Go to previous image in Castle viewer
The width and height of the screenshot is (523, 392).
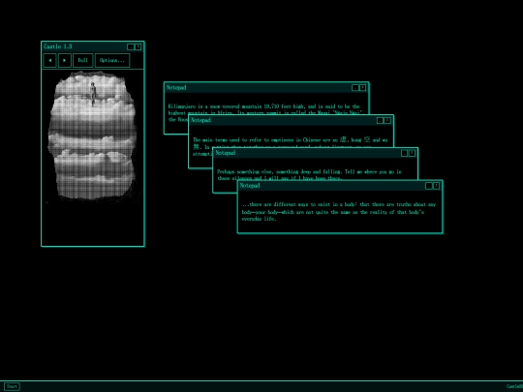click(49, 60)
